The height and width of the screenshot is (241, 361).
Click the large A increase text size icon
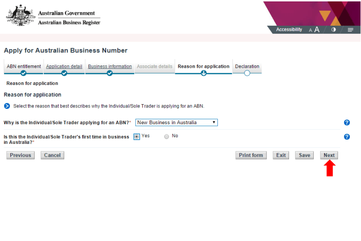[x=317, y=29]
